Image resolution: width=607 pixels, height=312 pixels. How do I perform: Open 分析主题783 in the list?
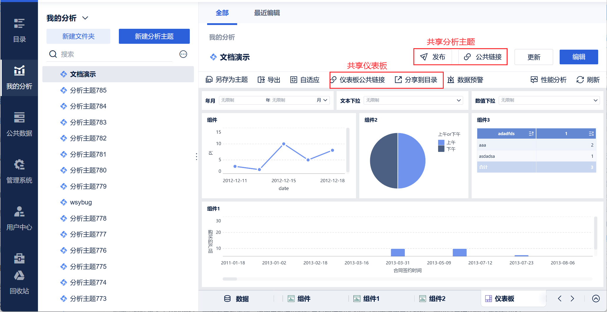(x=118, y=122)
